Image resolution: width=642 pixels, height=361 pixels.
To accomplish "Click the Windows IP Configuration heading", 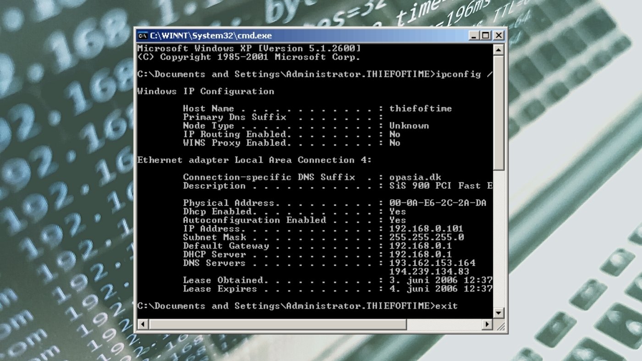I will pos(206,91).
